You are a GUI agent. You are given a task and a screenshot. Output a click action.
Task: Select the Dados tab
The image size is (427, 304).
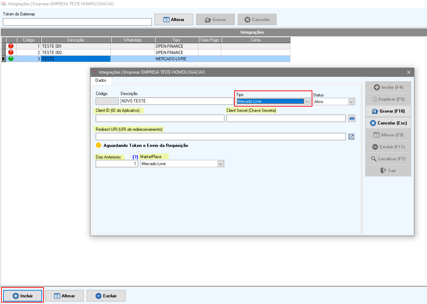tap(101, 80)
